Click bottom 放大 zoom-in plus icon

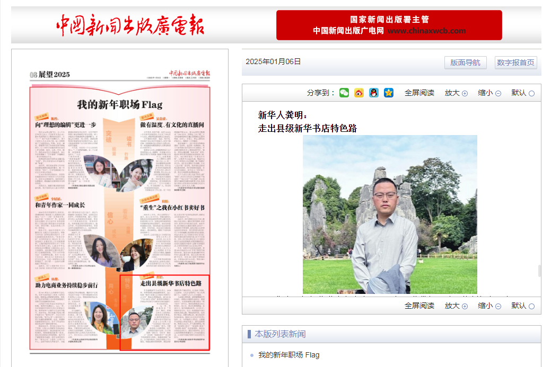[465, 306]
